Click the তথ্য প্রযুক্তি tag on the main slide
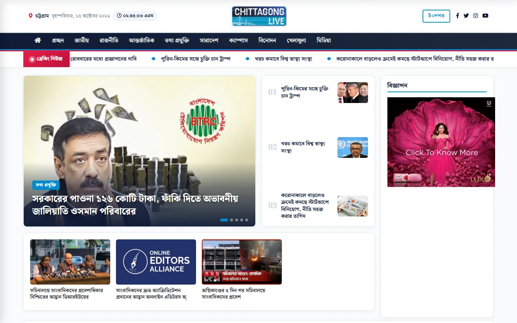The width and height of the screenshot is (517, 323). pos(46,185)
